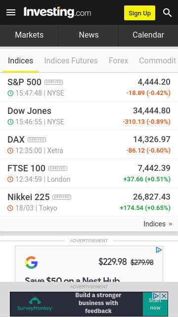
Task: Open the Dow Jones index row
Action: point(89,116)
